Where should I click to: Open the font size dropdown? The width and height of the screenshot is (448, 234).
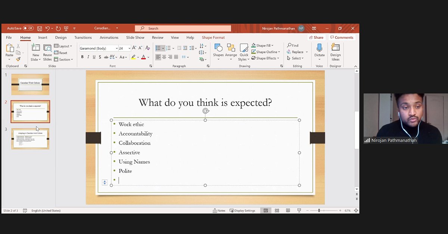click(x=129, y=48)
